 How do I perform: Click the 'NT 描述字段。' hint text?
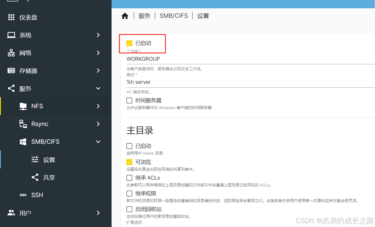coord(139,92)
